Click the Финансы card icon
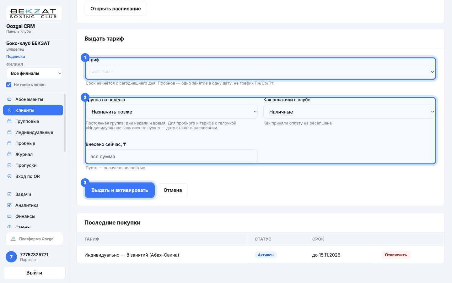This screenshot has width=452, height=283. click(9, 216)
